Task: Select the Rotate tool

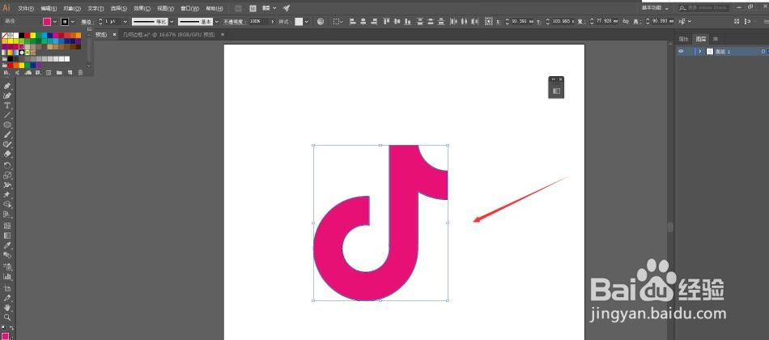Action: tap(6, 165)
